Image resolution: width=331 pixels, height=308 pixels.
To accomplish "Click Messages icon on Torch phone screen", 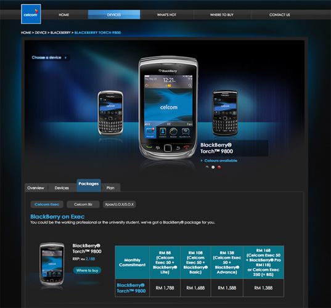I will [x=150, y=132].
